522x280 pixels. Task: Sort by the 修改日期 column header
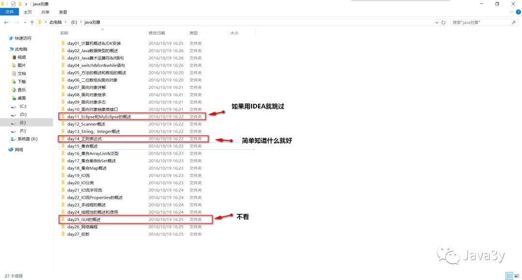click(x=156, y=33)
